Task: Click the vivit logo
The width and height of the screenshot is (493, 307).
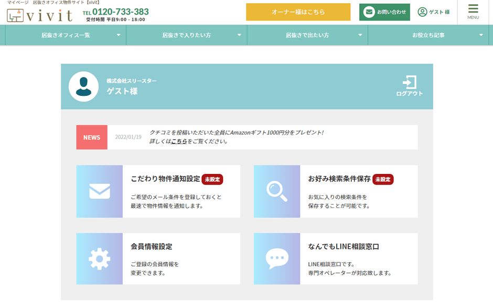Action: coord(40,15)
